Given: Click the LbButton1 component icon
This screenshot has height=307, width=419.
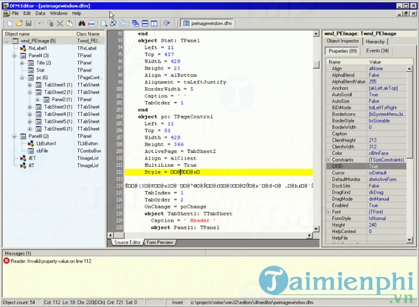Looking at the screenshot, I should 31,143.
